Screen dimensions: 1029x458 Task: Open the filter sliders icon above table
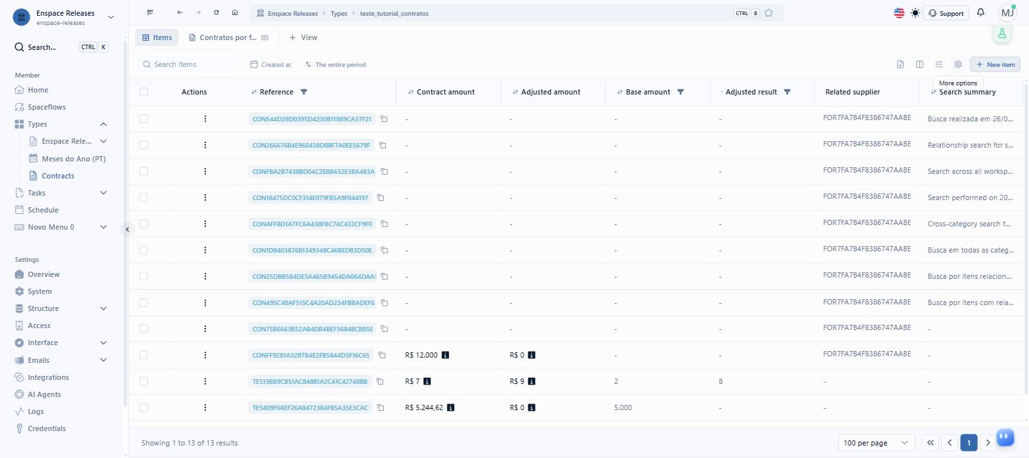click(x=939, y=64)
